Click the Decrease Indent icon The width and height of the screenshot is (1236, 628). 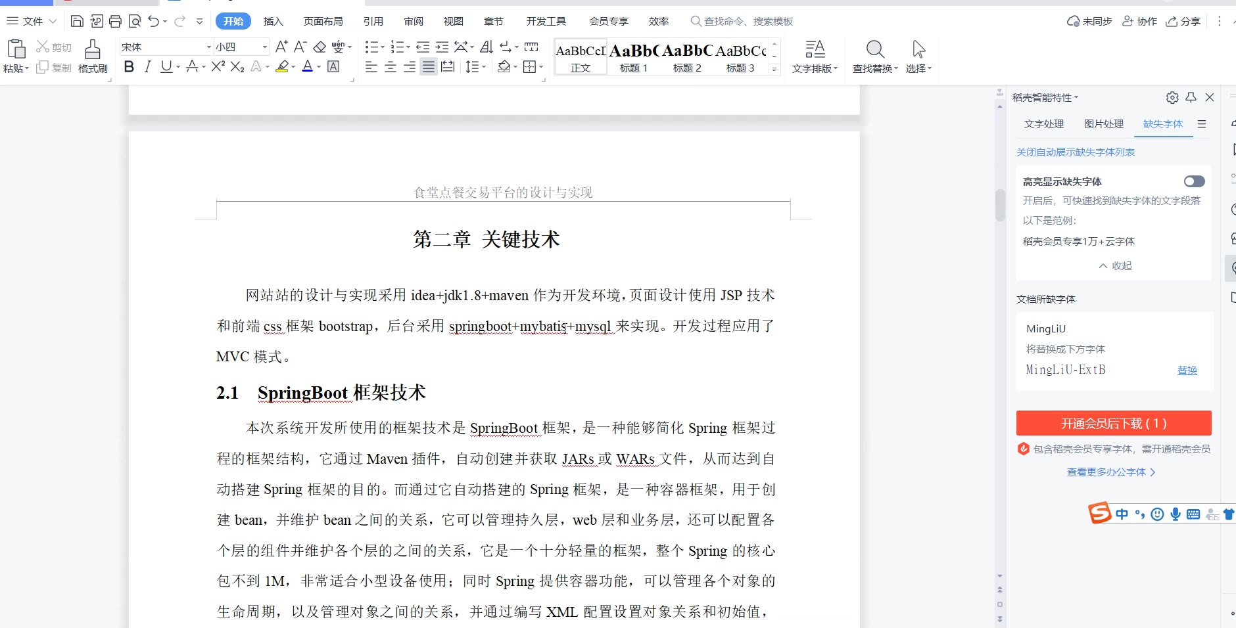(x=423, y=47)
